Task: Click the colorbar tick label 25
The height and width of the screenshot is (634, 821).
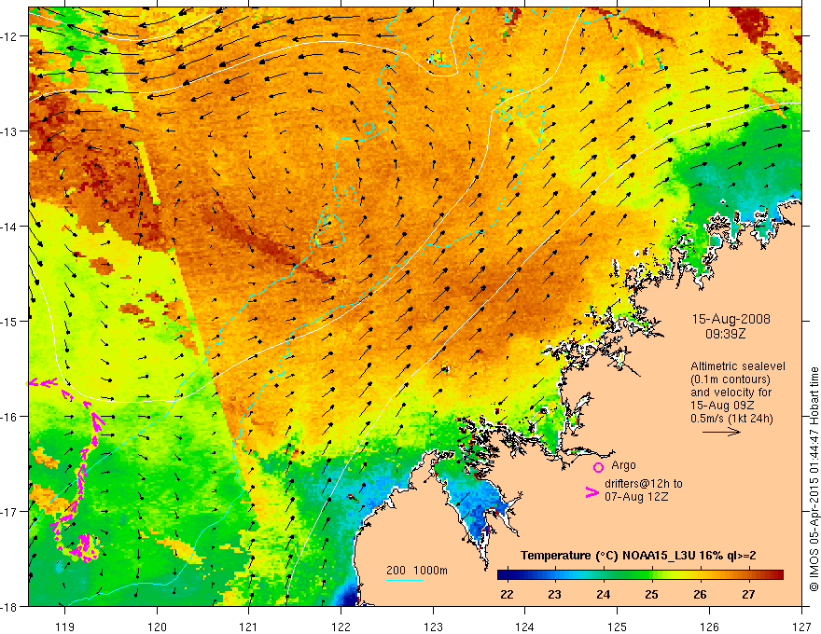Action: 651,595
